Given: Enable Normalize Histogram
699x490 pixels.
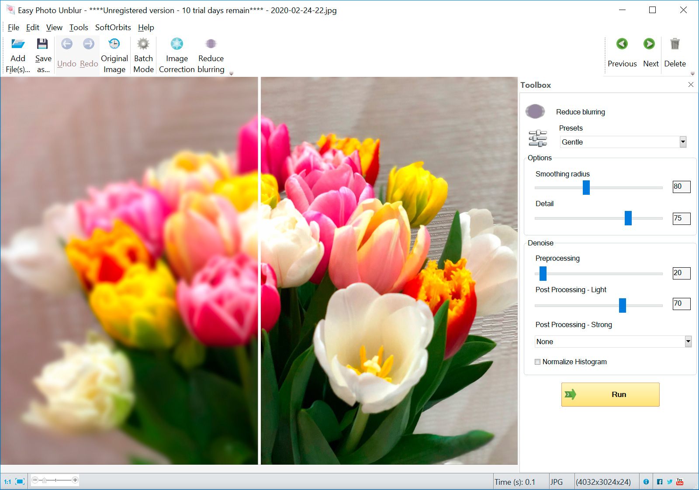Looking at the screenshot, I should [538, 362].
